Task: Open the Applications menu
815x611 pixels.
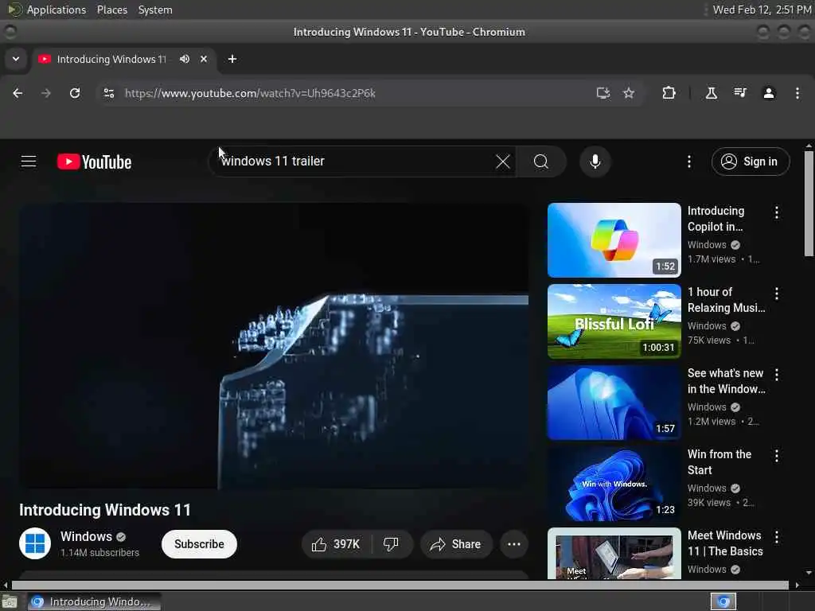Action: pyautogui.click(x=57, y=10)
